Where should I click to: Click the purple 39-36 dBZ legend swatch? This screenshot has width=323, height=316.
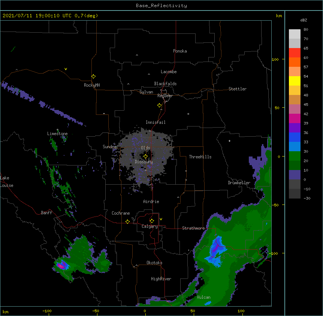[x=295, y=128]
